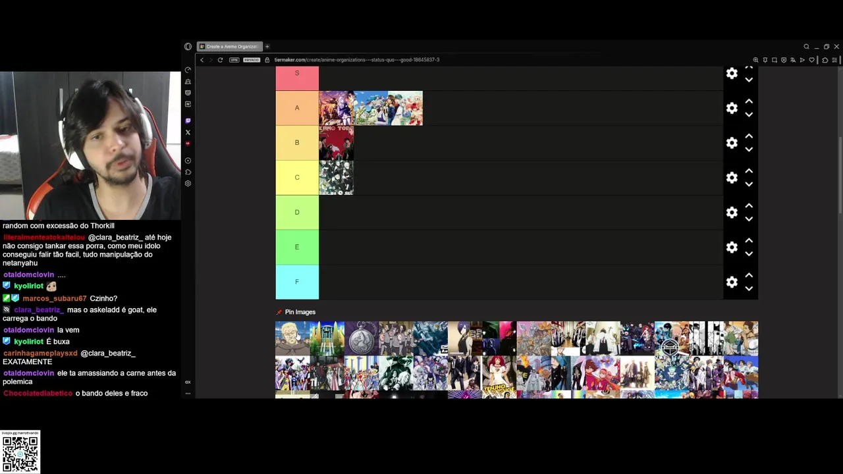Move tier B row up with arrow
843x474 pixels.
[x=749, y=136]
